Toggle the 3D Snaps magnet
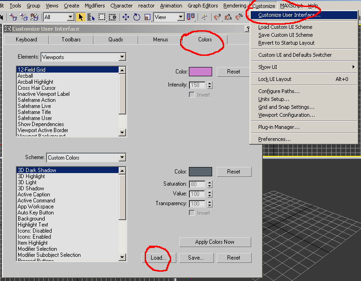This screenshot has width=361, height=281. click(x=217, y=17)
